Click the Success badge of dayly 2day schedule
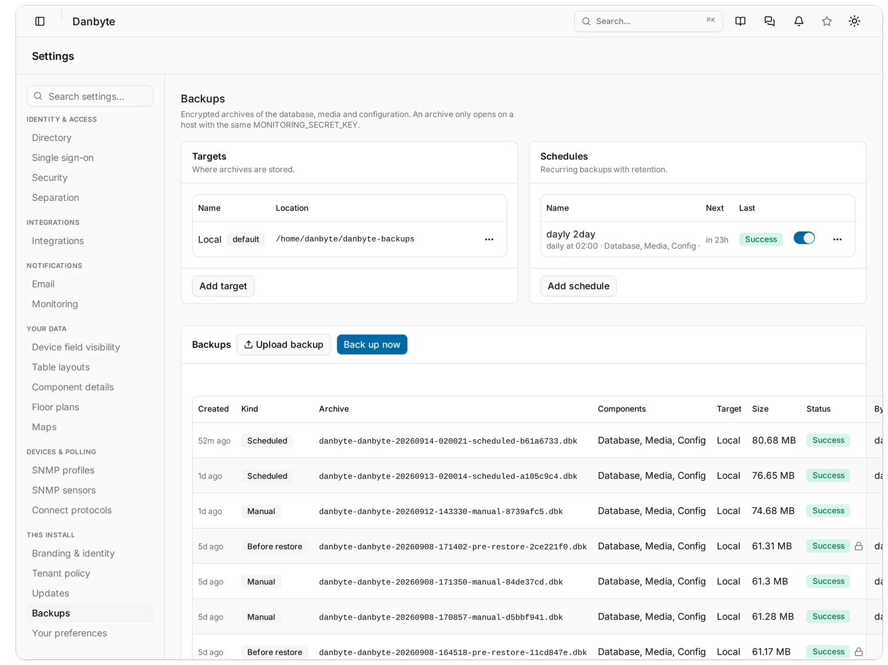888x665 pixels. click(x=761, y=239)
